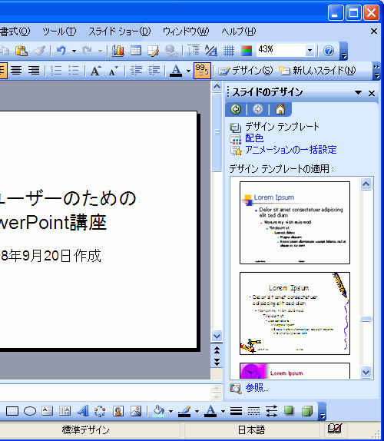Click the 3-D Style cube icon
Screen dimensions: 384x441
[306, 411]
